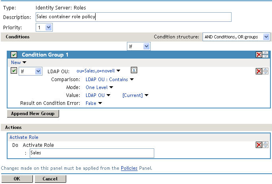Open info icon next to LDAP OU
The width and height of the screenshot is (272, 184).
(134, 70)
